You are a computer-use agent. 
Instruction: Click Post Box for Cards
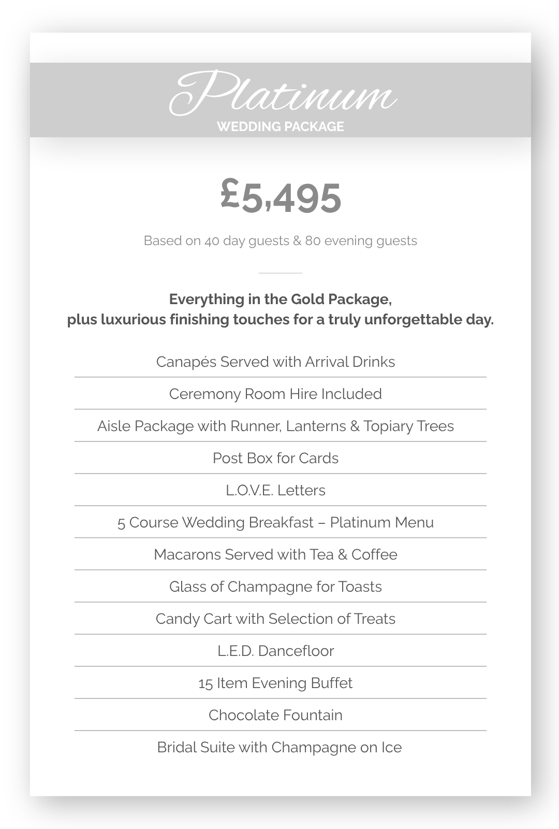tap(275, 458)
